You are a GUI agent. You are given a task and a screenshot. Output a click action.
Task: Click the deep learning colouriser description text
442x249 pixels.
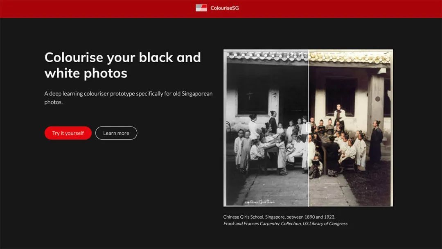tap(128, 98)
